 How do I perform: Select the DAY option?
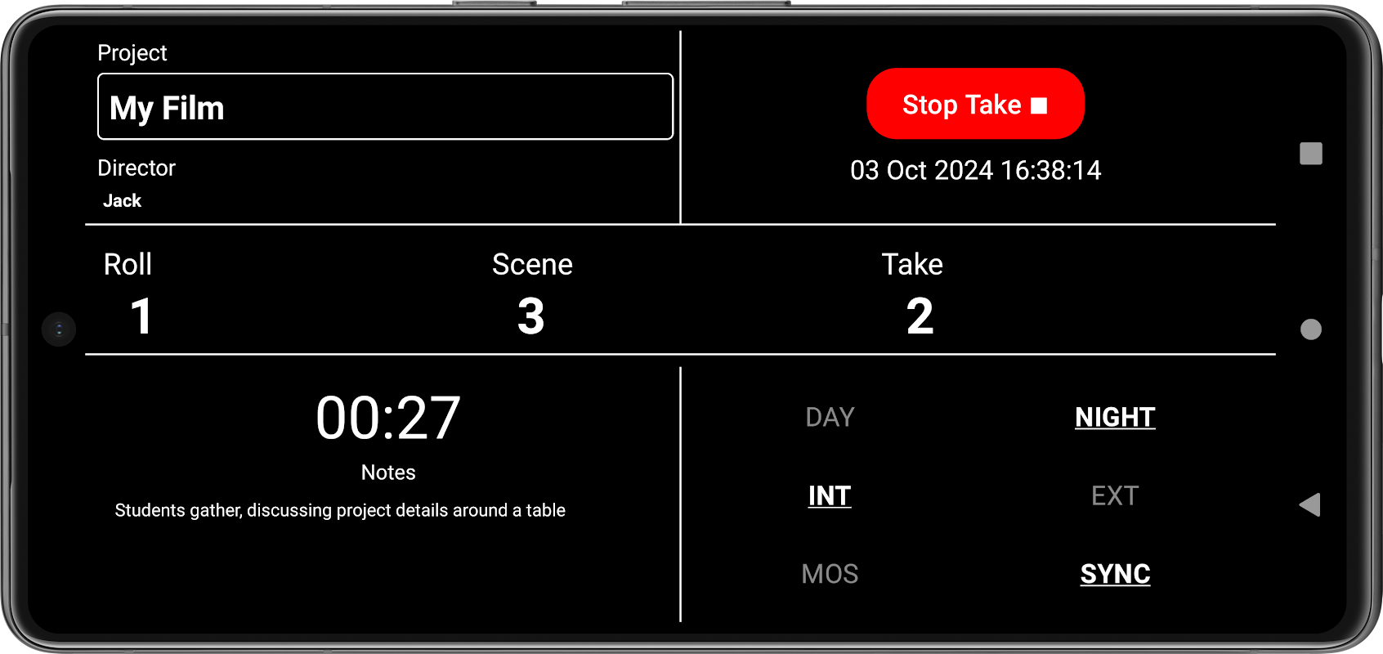[830, 417]
